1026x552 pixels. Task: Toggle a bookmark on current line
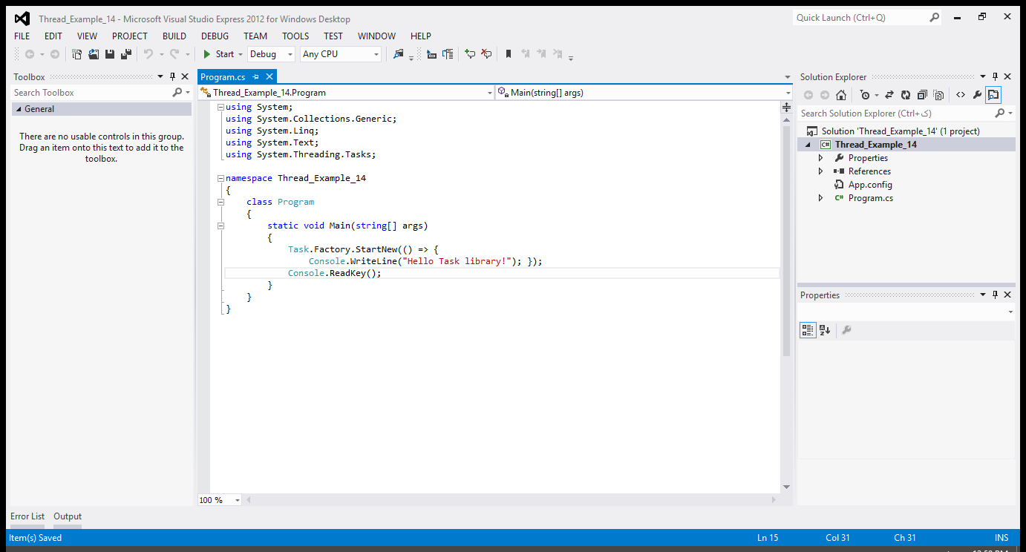pyautogui.click(x=509, y=54)
